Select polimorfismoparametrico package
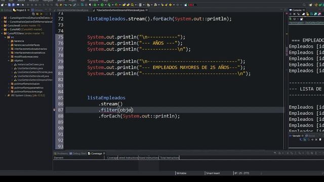 29,87
